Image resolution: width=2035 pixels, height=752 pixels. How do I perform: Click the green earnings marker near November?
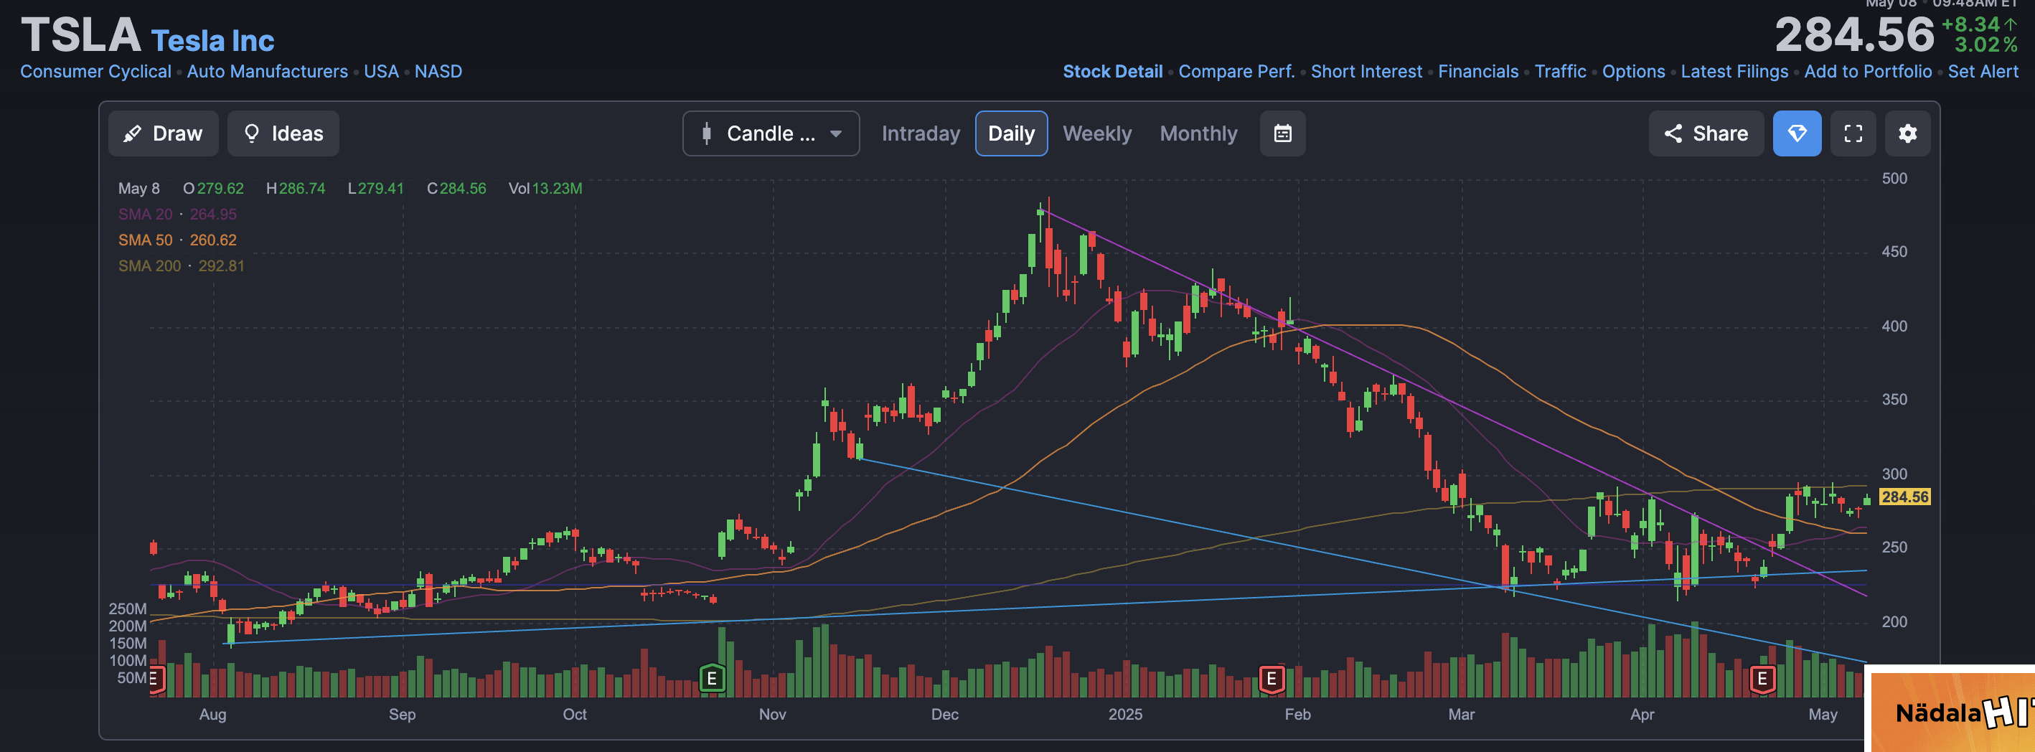[712, 678]
